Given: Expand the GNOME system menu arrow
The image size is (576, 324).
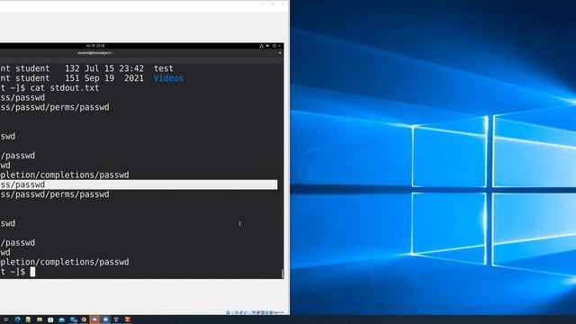Looking at the screenshot, I should tap(280, 46).
